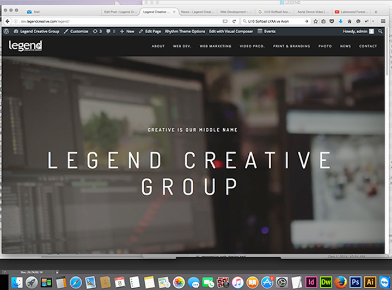Open the PHOTO navigation item

[x=325, y=46]
